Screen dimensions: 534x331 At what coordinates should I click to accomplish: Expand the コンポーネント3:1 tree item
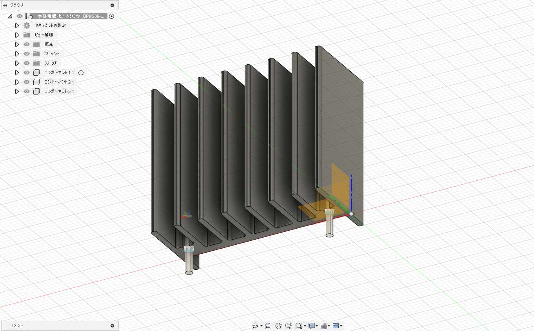click(17, 91)
